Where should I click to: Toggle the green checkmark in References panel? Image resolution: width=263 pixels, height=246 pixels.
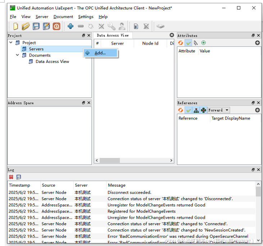189,110
